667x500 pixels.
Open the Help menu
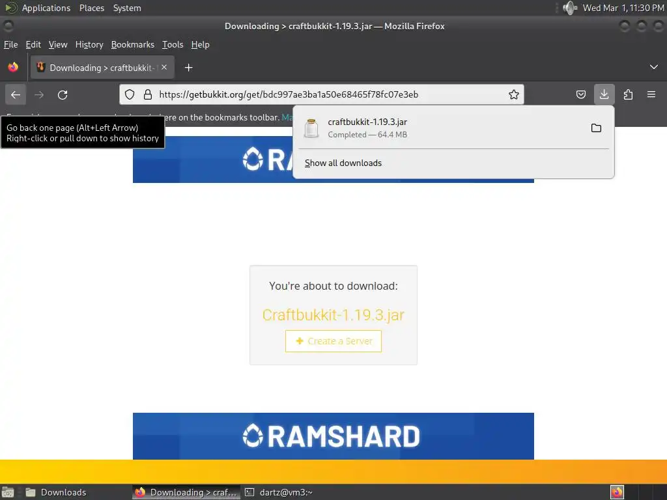click(x=201, y=45)
